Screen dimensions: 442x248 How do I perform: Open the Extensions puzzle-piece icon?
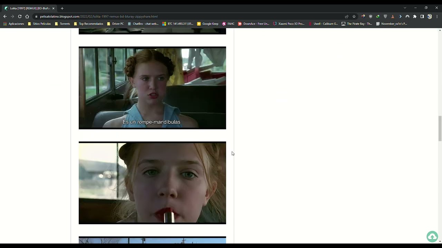[x=415, y=16]
